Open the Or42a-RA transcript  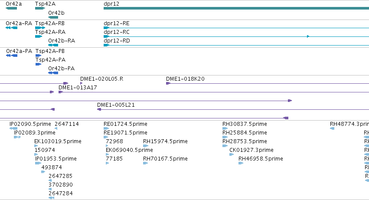(x=11, y=28)
